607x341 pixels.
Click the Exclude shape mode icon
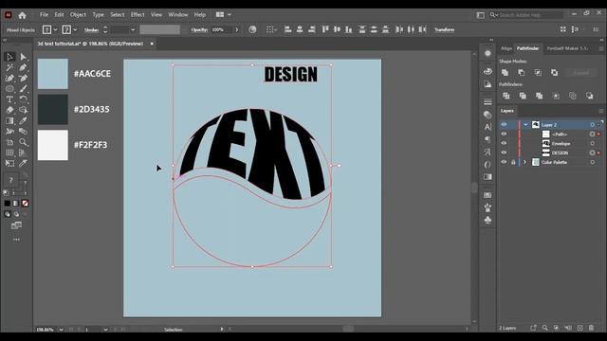click(x=554, y=72)
